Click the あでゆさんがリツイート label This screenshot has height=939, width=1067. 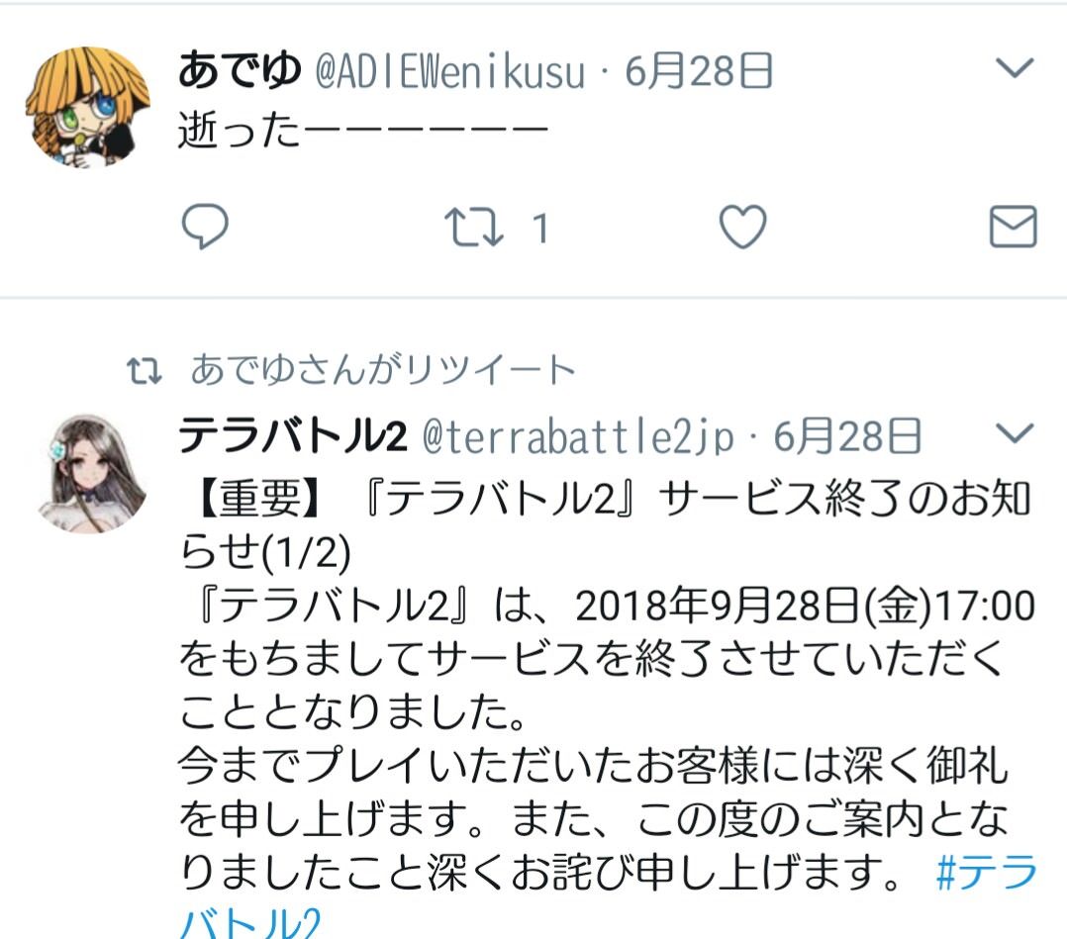pos(383,369)
